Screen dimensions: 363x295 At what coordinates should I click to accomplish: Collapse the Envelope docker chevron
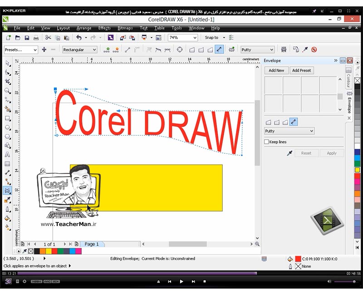tap(336, 60)
